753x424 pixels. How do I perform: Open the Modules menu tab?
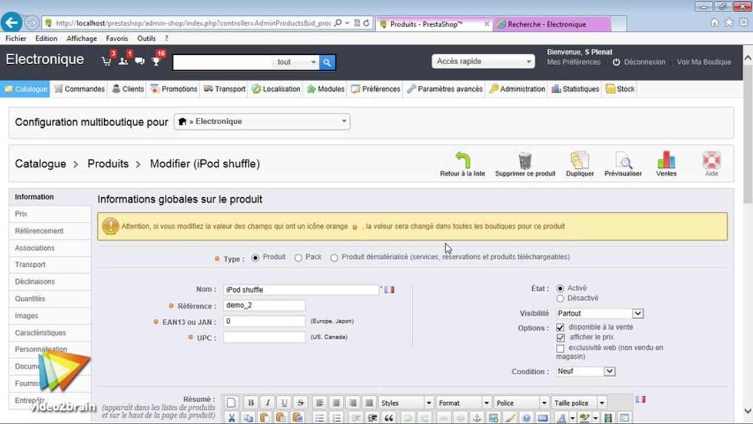pyautogui.click(x=326, y=89)
